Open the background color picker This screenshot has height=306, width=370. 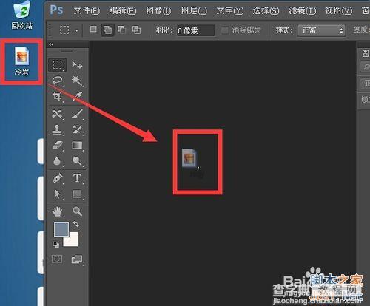click(73, 241)
